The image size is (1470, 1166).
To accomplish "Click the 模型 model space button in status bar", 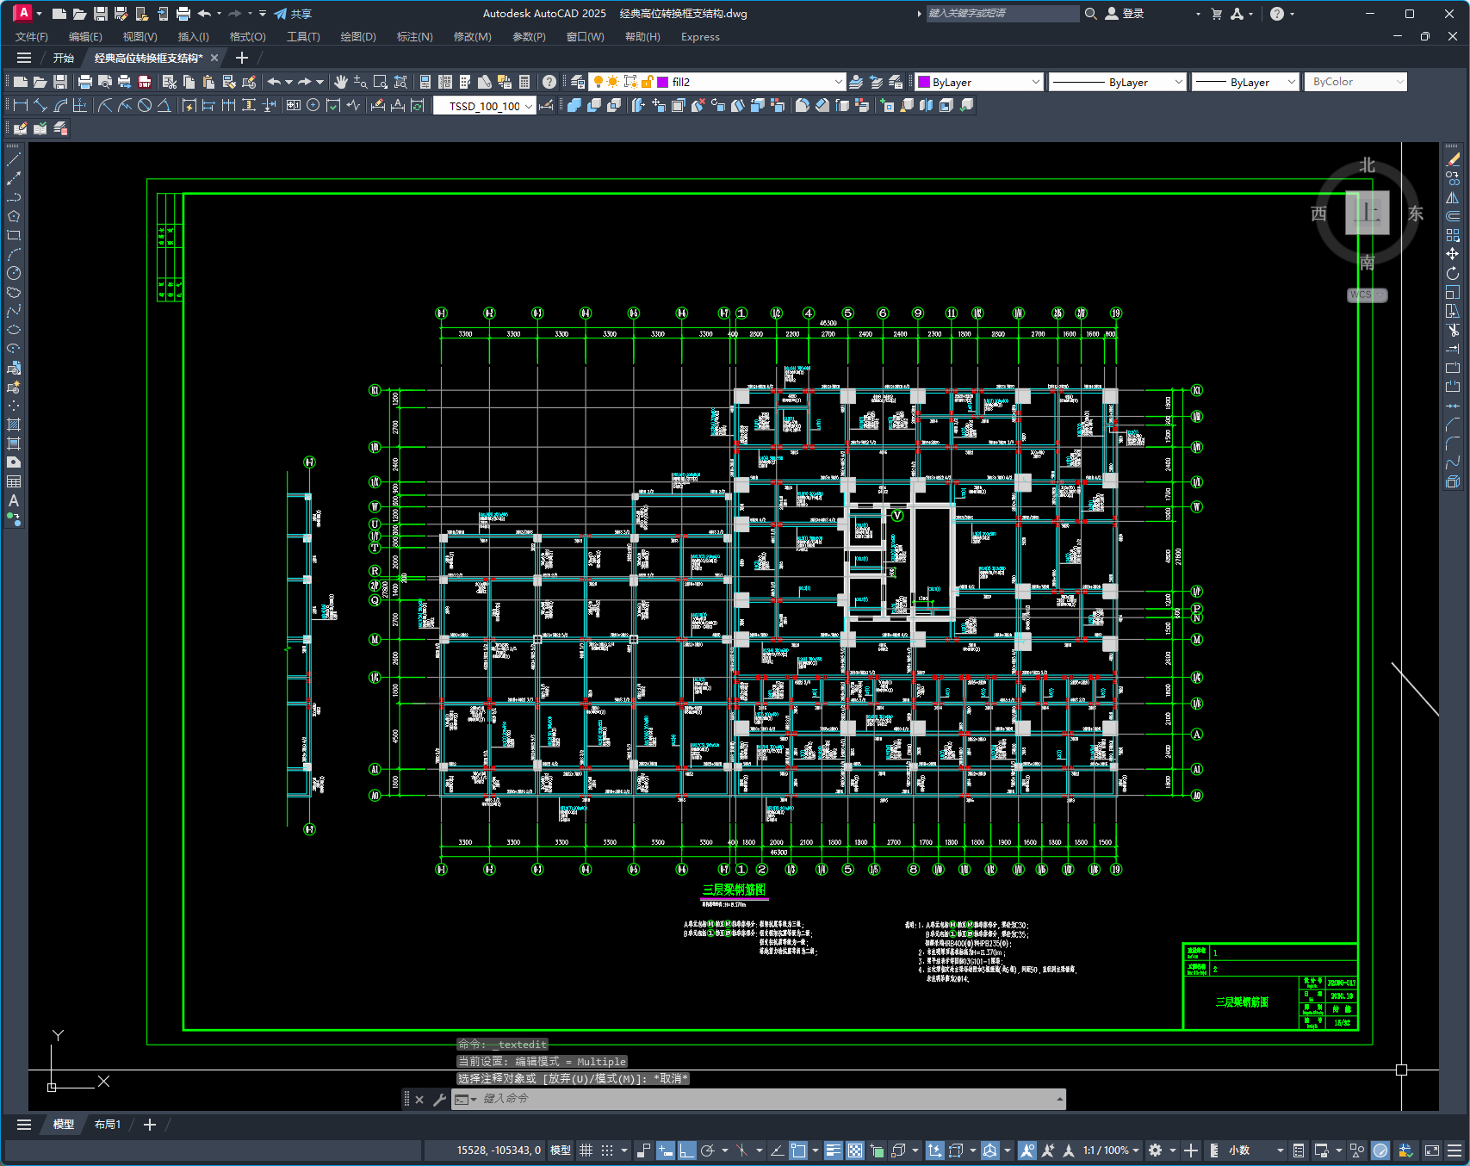I will [x=561, y=1150].
